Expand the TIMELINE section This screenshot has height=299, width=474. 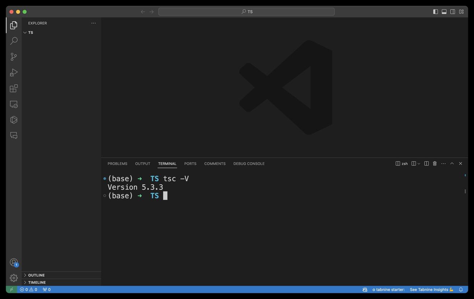pos(37,282)
